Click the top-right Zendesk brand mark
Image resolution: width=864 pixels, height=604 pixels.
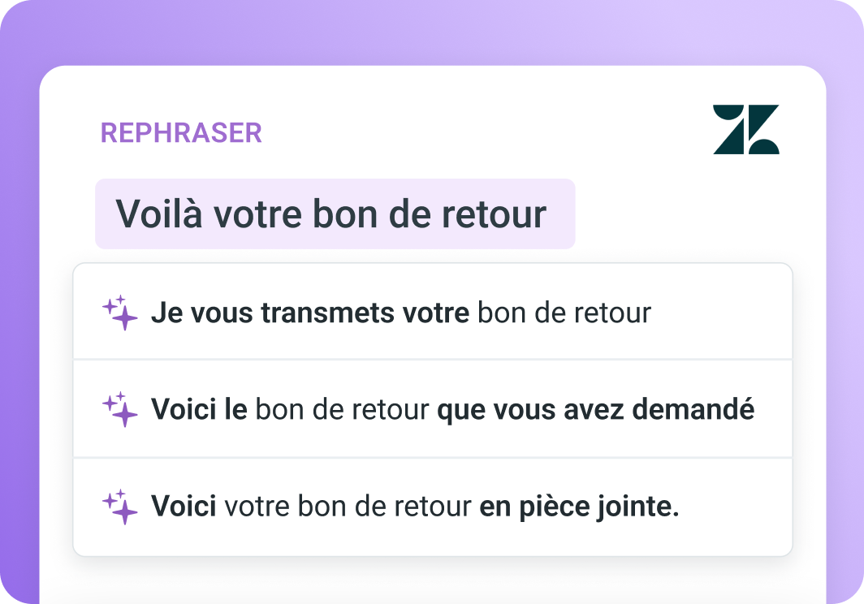746,130
